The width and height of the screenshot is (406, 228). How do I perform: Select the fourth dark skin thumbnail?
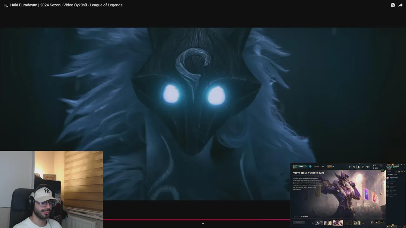tap(348, 223)
